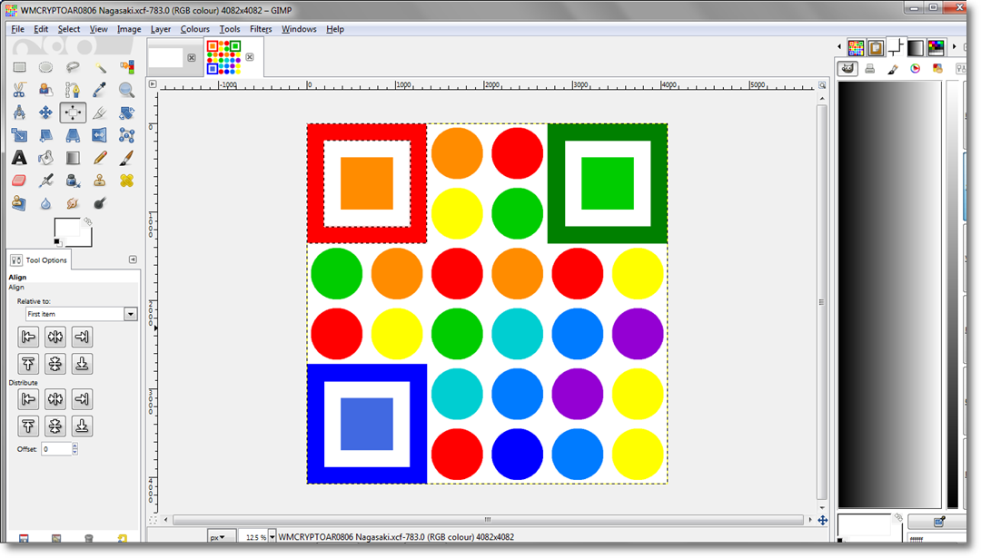Activate the Rotate tool
Viewport: 981px width, 558px height.
(126, 113)
